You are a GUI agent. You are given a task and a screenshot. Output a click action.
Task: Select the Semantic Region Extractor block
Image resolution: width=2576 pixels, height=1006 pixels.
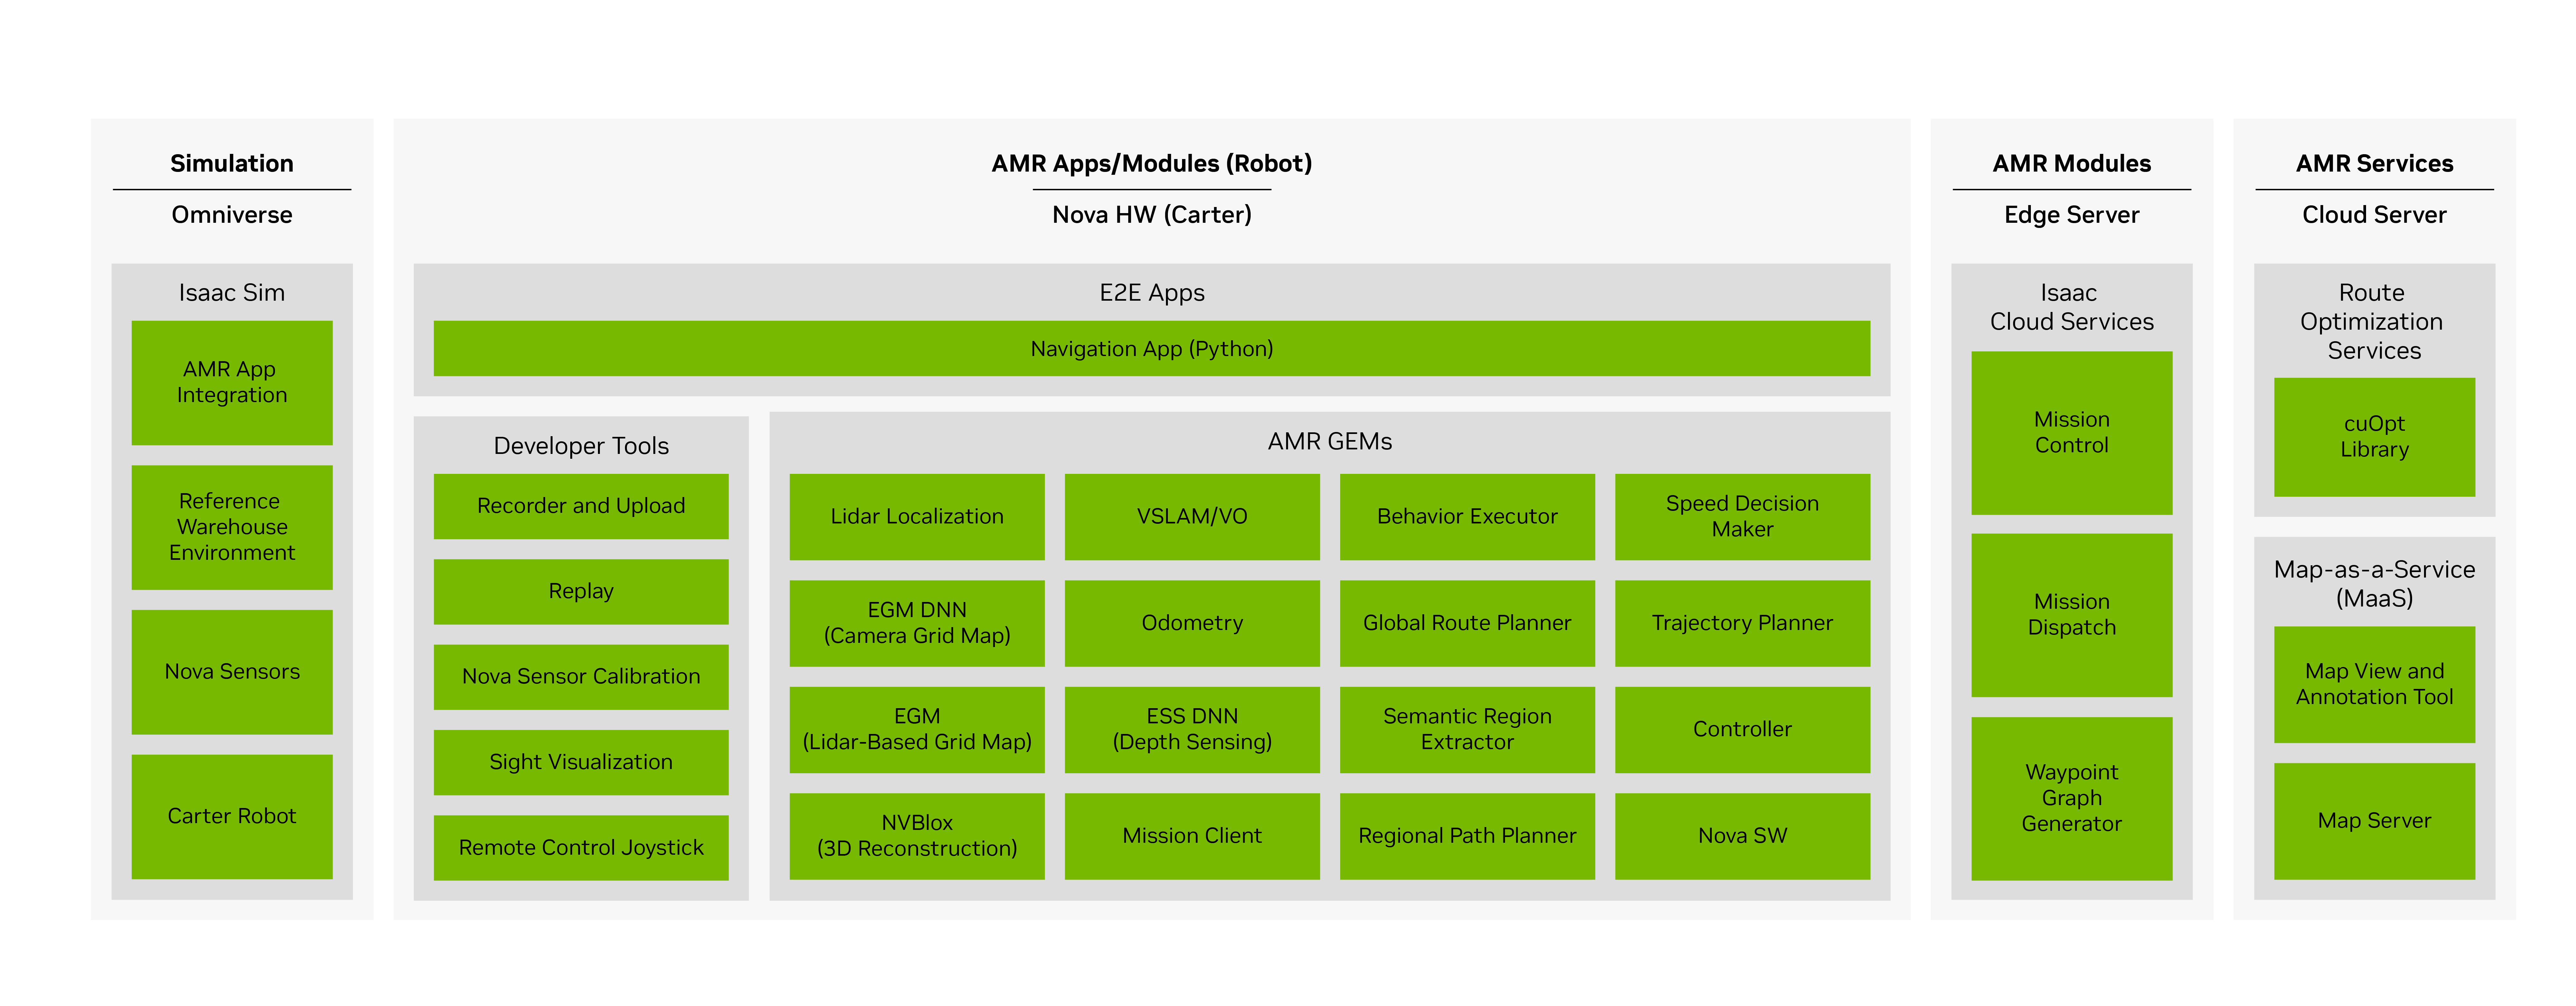tap(1467, 730)
